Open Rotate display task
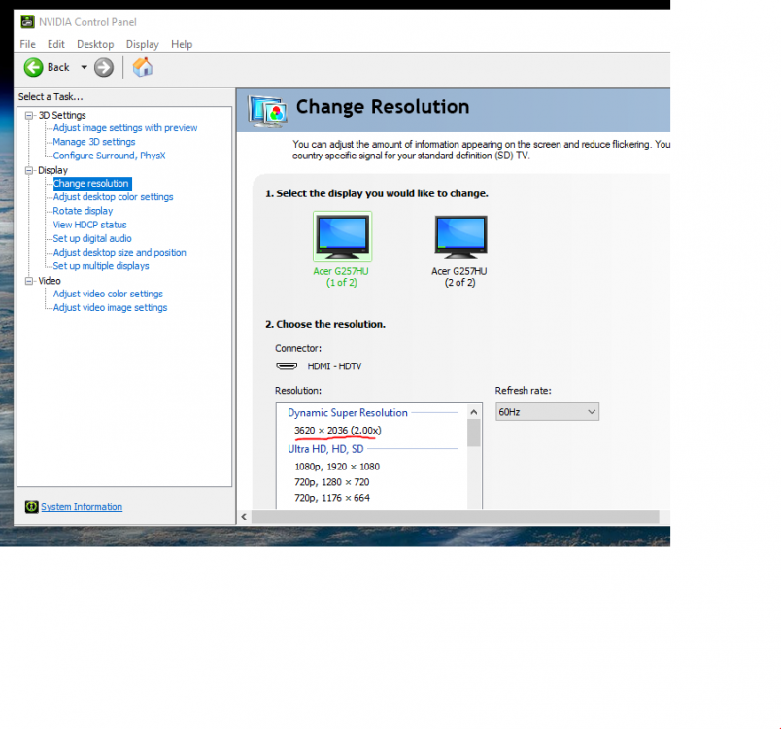The width and height of the screenshot is (781, 729). pyautogui.click(x=83, y=211)
